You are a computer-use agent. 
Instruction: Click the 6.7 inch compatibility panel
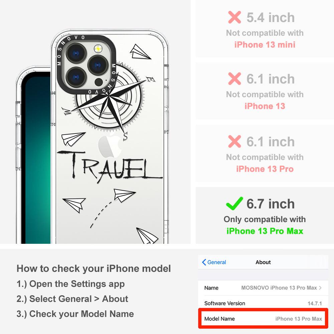(x=265, y=215)
